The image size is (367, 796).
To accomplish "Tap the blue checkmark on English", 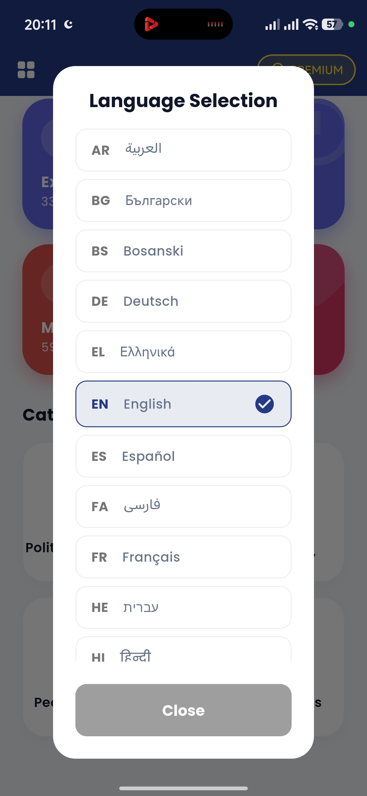I will 264,404.
